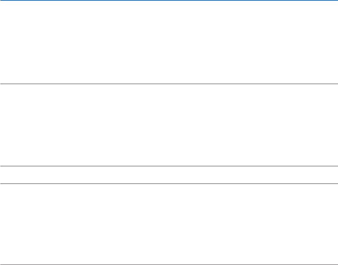This screenshot has height=265, width=338.
Task: Click the blue line along the top edge
Action: (x=169, y=0)
